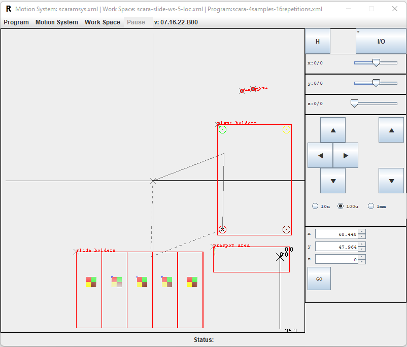
Task: Click the yellow circle in plate holders
Action: pyautogui.click(x=286, y=130)
